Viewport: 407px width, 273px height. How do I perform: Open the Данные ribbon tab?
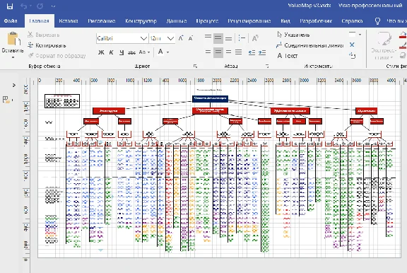pyautogui.click(x=177, y=21)
